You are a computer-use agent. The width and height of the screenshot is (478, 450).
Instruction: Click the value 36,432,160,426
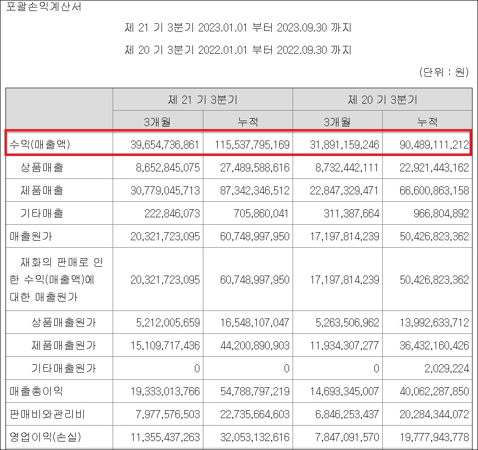tap(434, 346)
